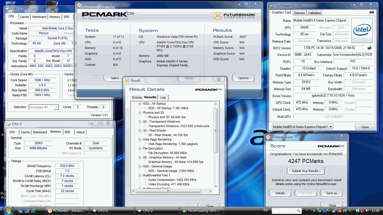Click the Details... button in PCMark Score
This screenshot has height=215, width=383.
(281, 193)
